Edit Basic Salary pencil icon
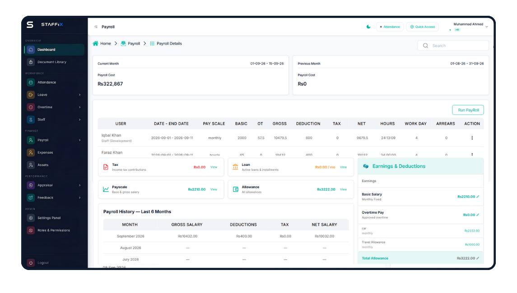The height and width of the screenshot is (293, 517). (x=478, y=197)
